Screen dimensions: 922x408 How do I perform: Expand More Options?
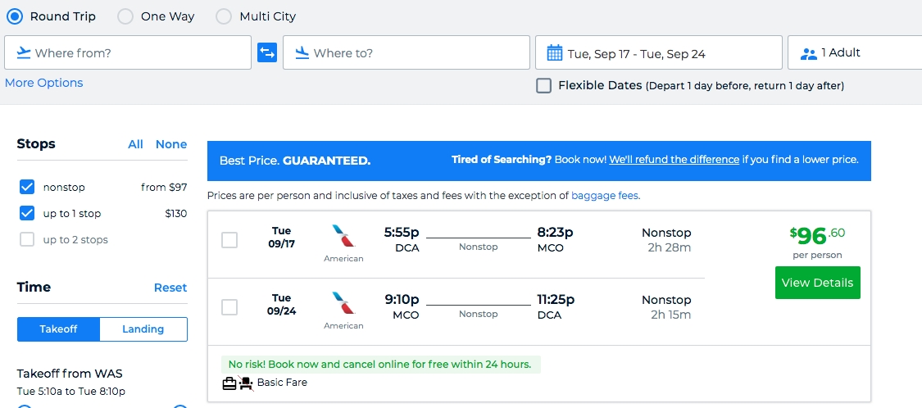click(x=44, y=83)
